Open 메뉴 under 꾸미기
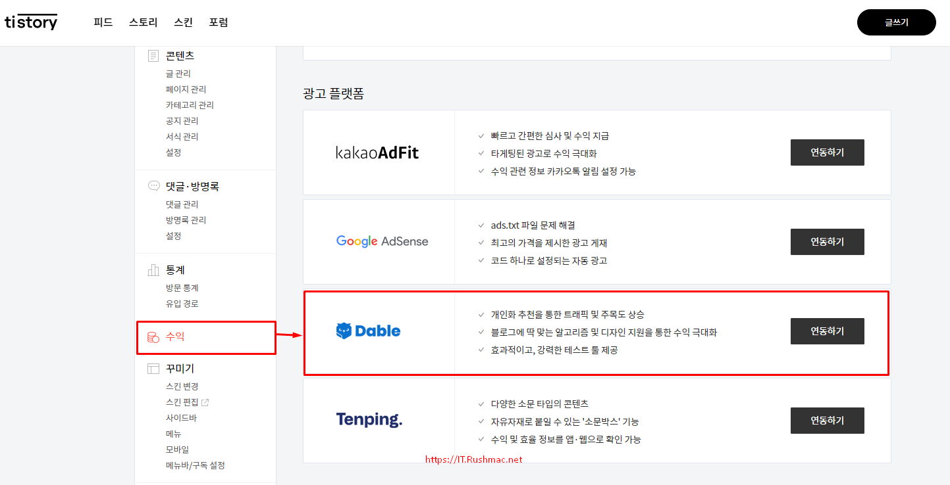This screenshot has height=485, width=950. pyautogui.click(x=174, y=434)
